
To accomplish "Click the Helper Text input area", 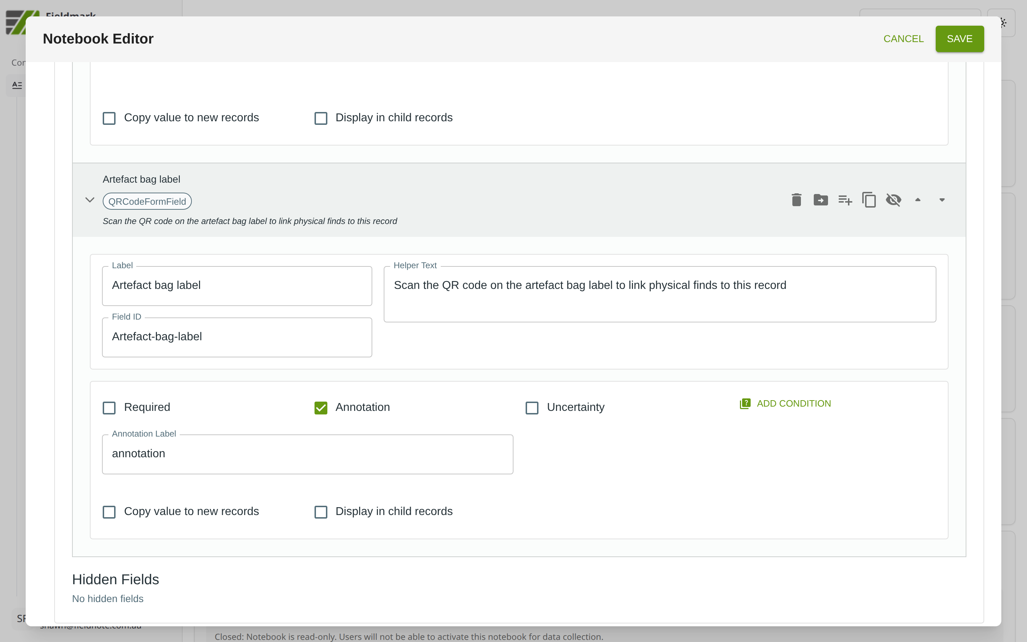I will [x=659, y=294].
